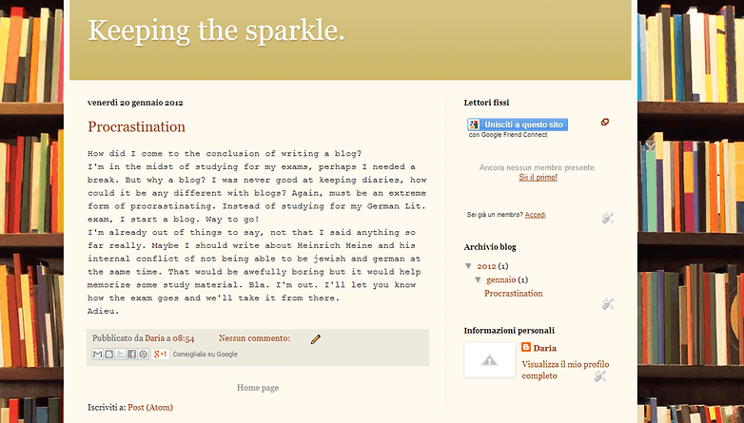Screen dimensions: 744x423
Task: Go to Home page link
Action: (258, 388)
